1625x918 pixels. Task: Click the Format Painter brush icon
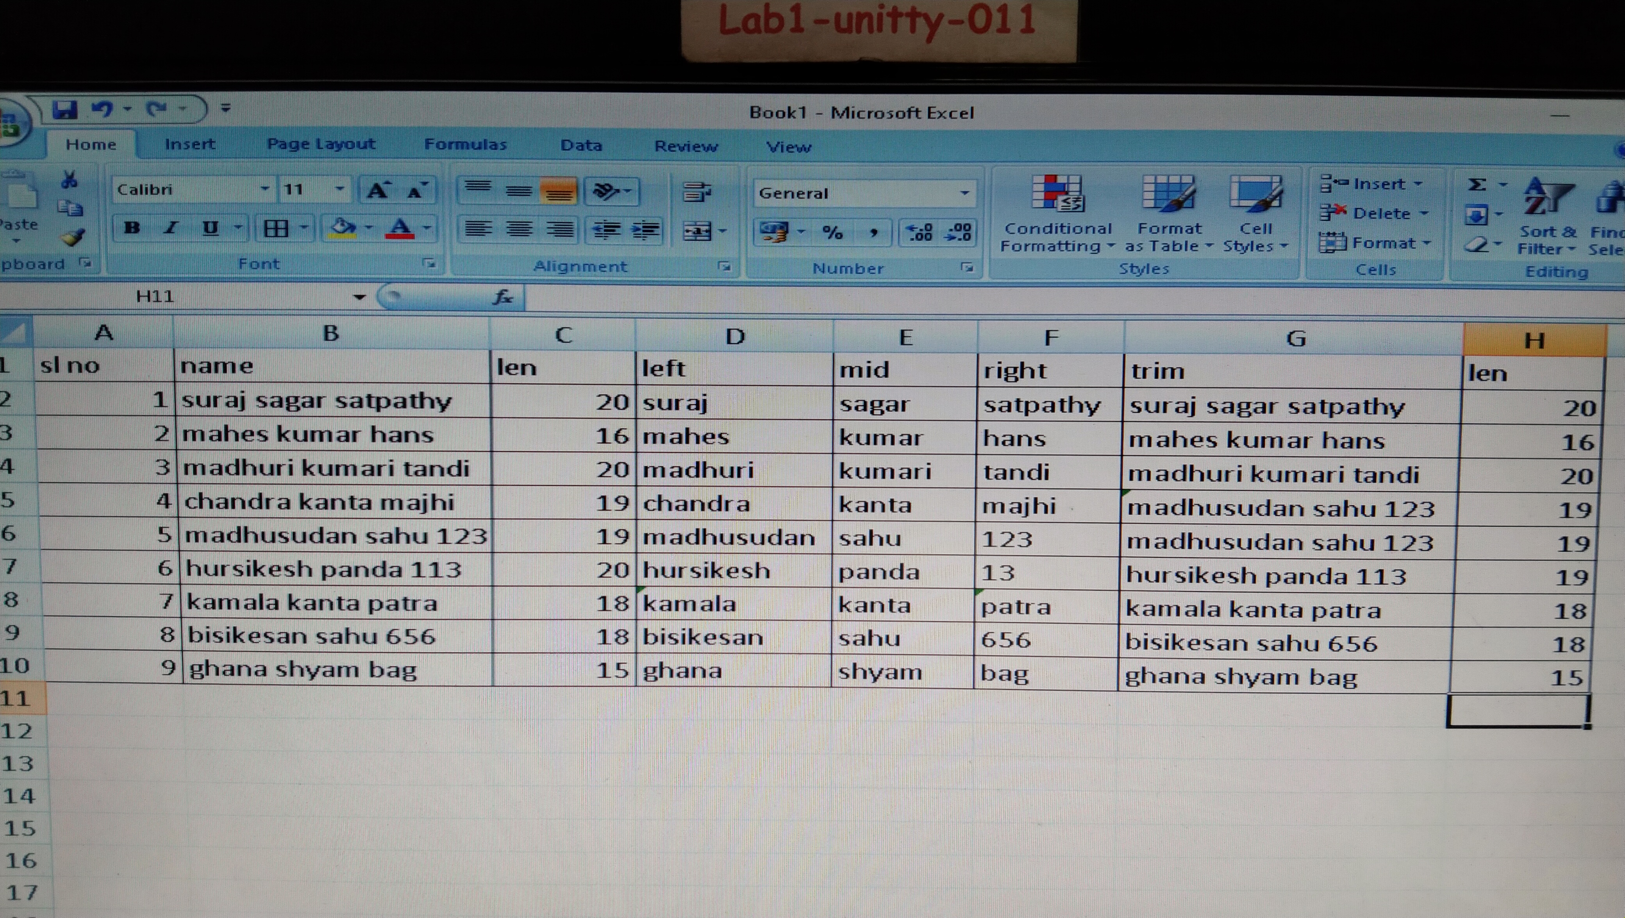click(x=72, y=237)
